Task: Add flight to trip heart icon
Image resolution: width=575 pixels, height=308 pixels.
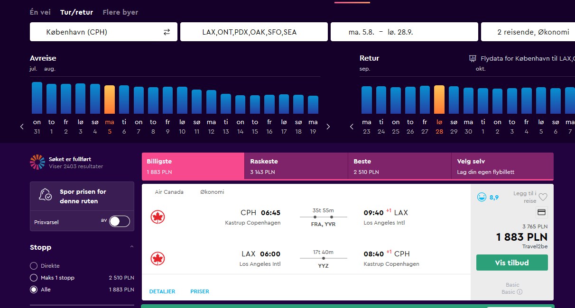Action: (x=543, y=197)
